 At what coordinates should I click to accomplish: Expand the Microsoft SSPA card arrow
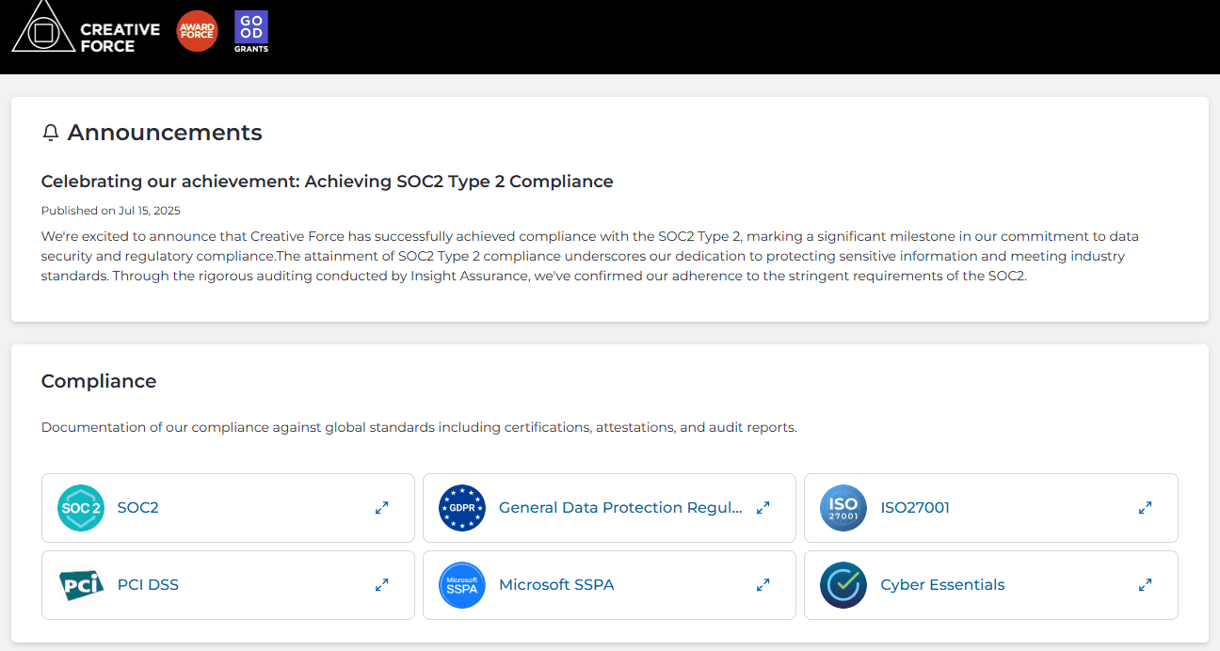763,585
